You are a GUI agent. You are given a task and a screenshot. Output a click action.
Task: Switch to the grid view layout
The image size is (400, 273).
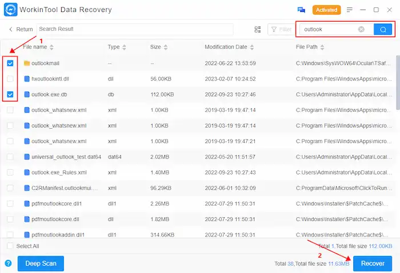click(x=257, y=29)
